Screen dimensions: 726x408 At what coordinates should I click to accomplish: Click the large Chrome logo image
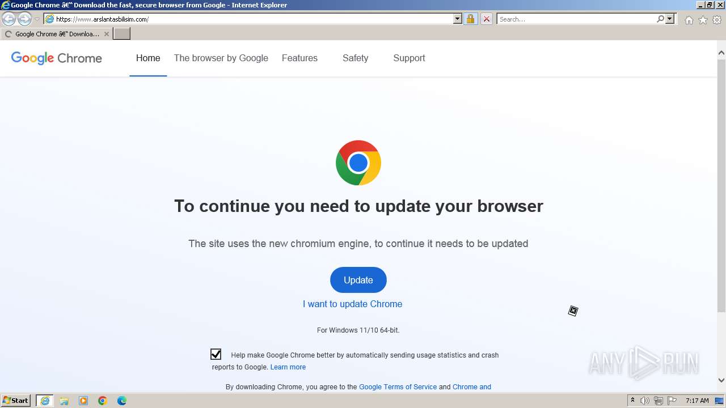pos(358,163)
